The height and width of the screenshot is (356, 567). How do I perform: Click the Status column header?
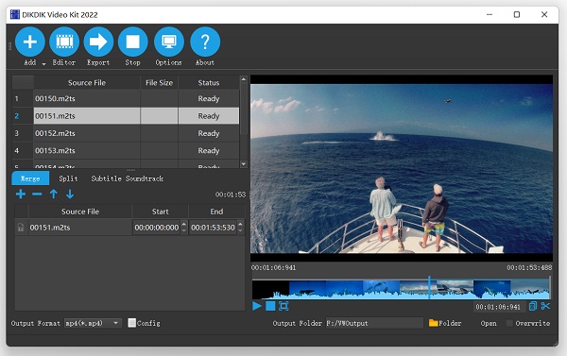tap(209, 83)
